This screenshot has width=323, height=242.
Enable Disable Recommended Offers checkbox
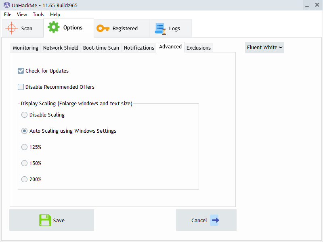point(21,87)
